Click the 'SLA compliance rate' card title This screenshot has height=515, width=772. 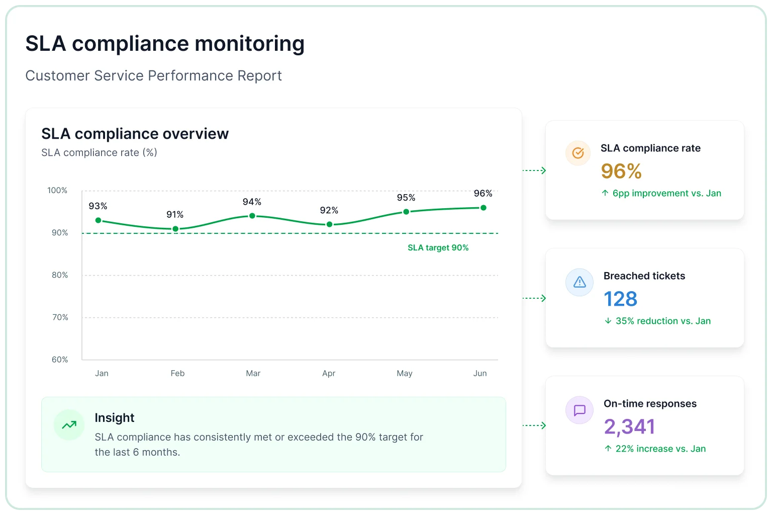[651, 148]
